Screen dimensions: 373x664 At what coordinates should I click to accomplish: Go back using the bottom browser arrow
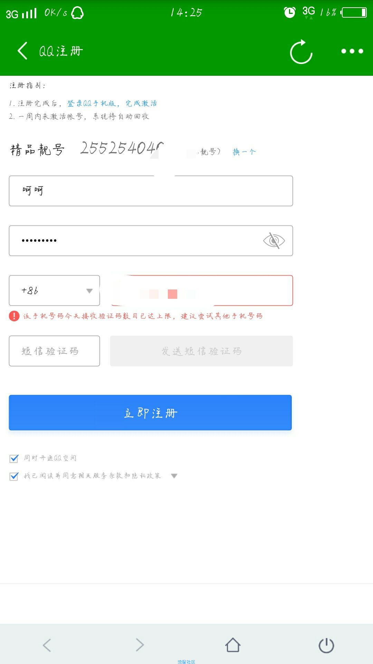pyautogui.click(x=47, y=645)
